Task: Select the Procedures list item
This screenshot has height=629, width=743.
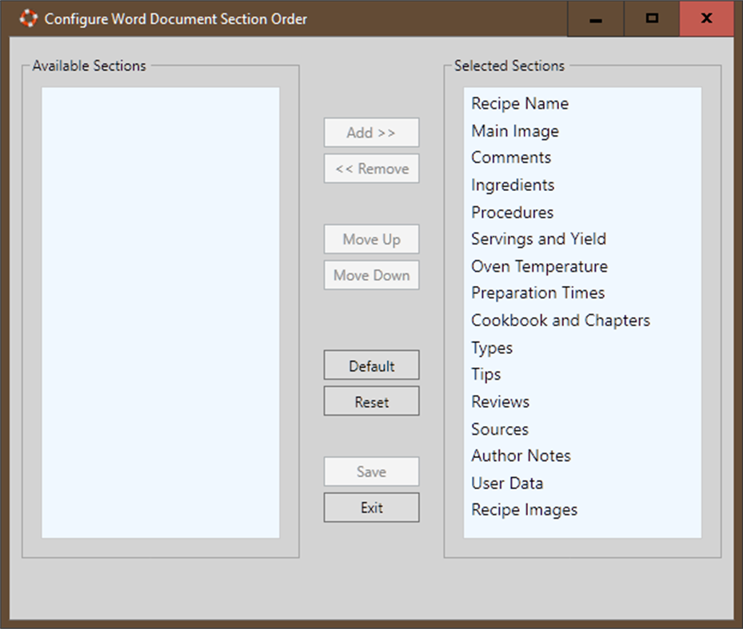Action: point(512,212)
